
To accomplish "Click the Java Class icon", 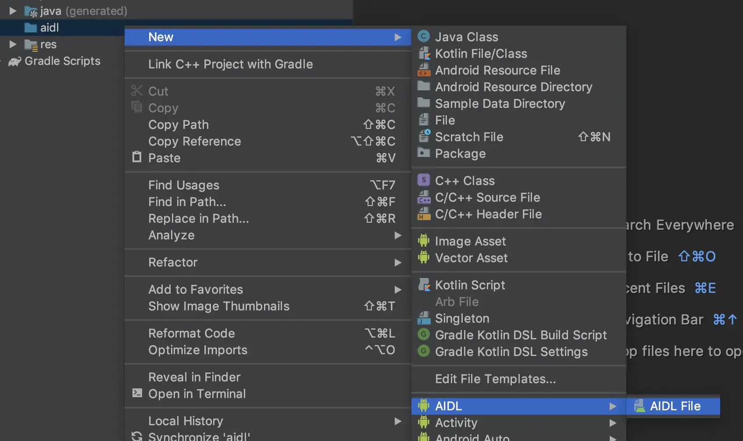I will pyautogui.click(x=424, y=37).
